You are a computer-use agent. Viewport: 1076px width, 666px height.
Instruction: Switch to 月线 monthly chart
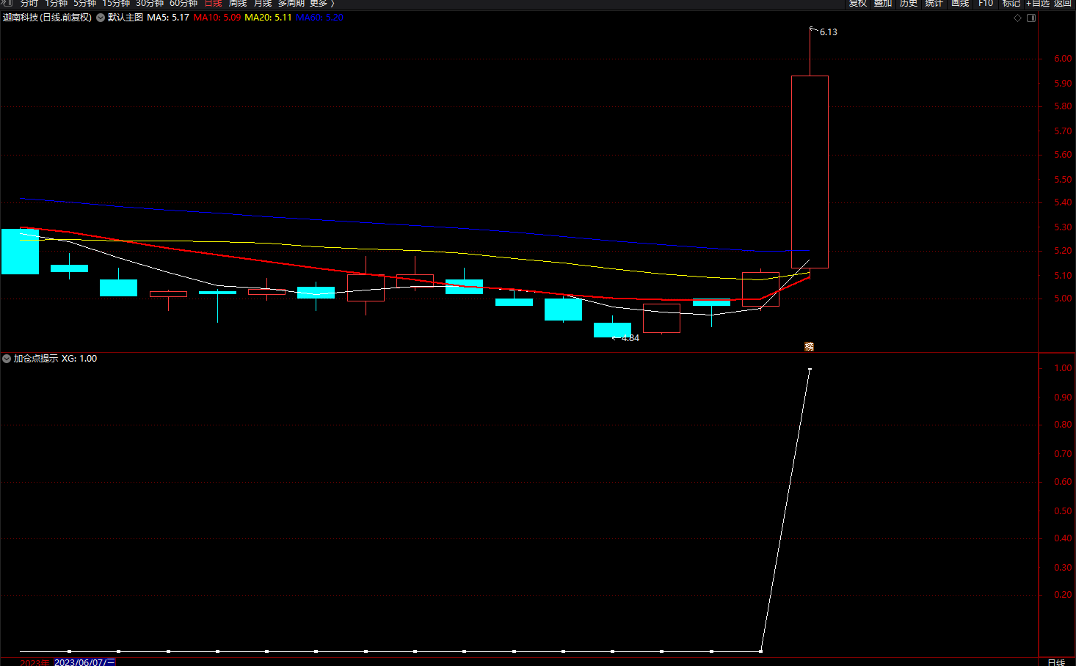pos(263,4)
